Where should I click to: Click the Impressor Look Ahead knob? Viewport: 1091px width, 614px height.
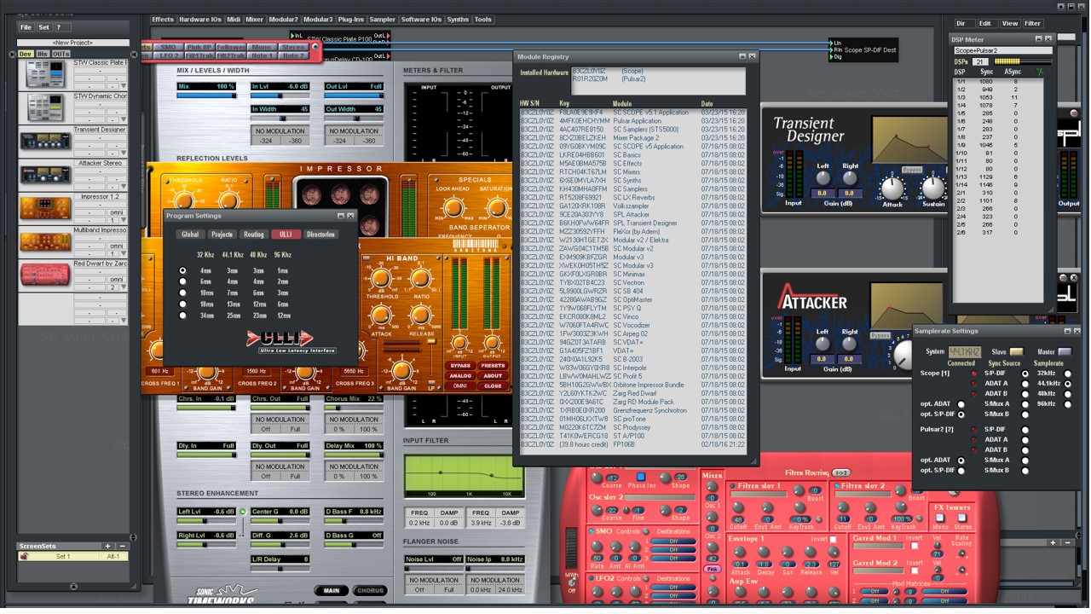[452, 207]
